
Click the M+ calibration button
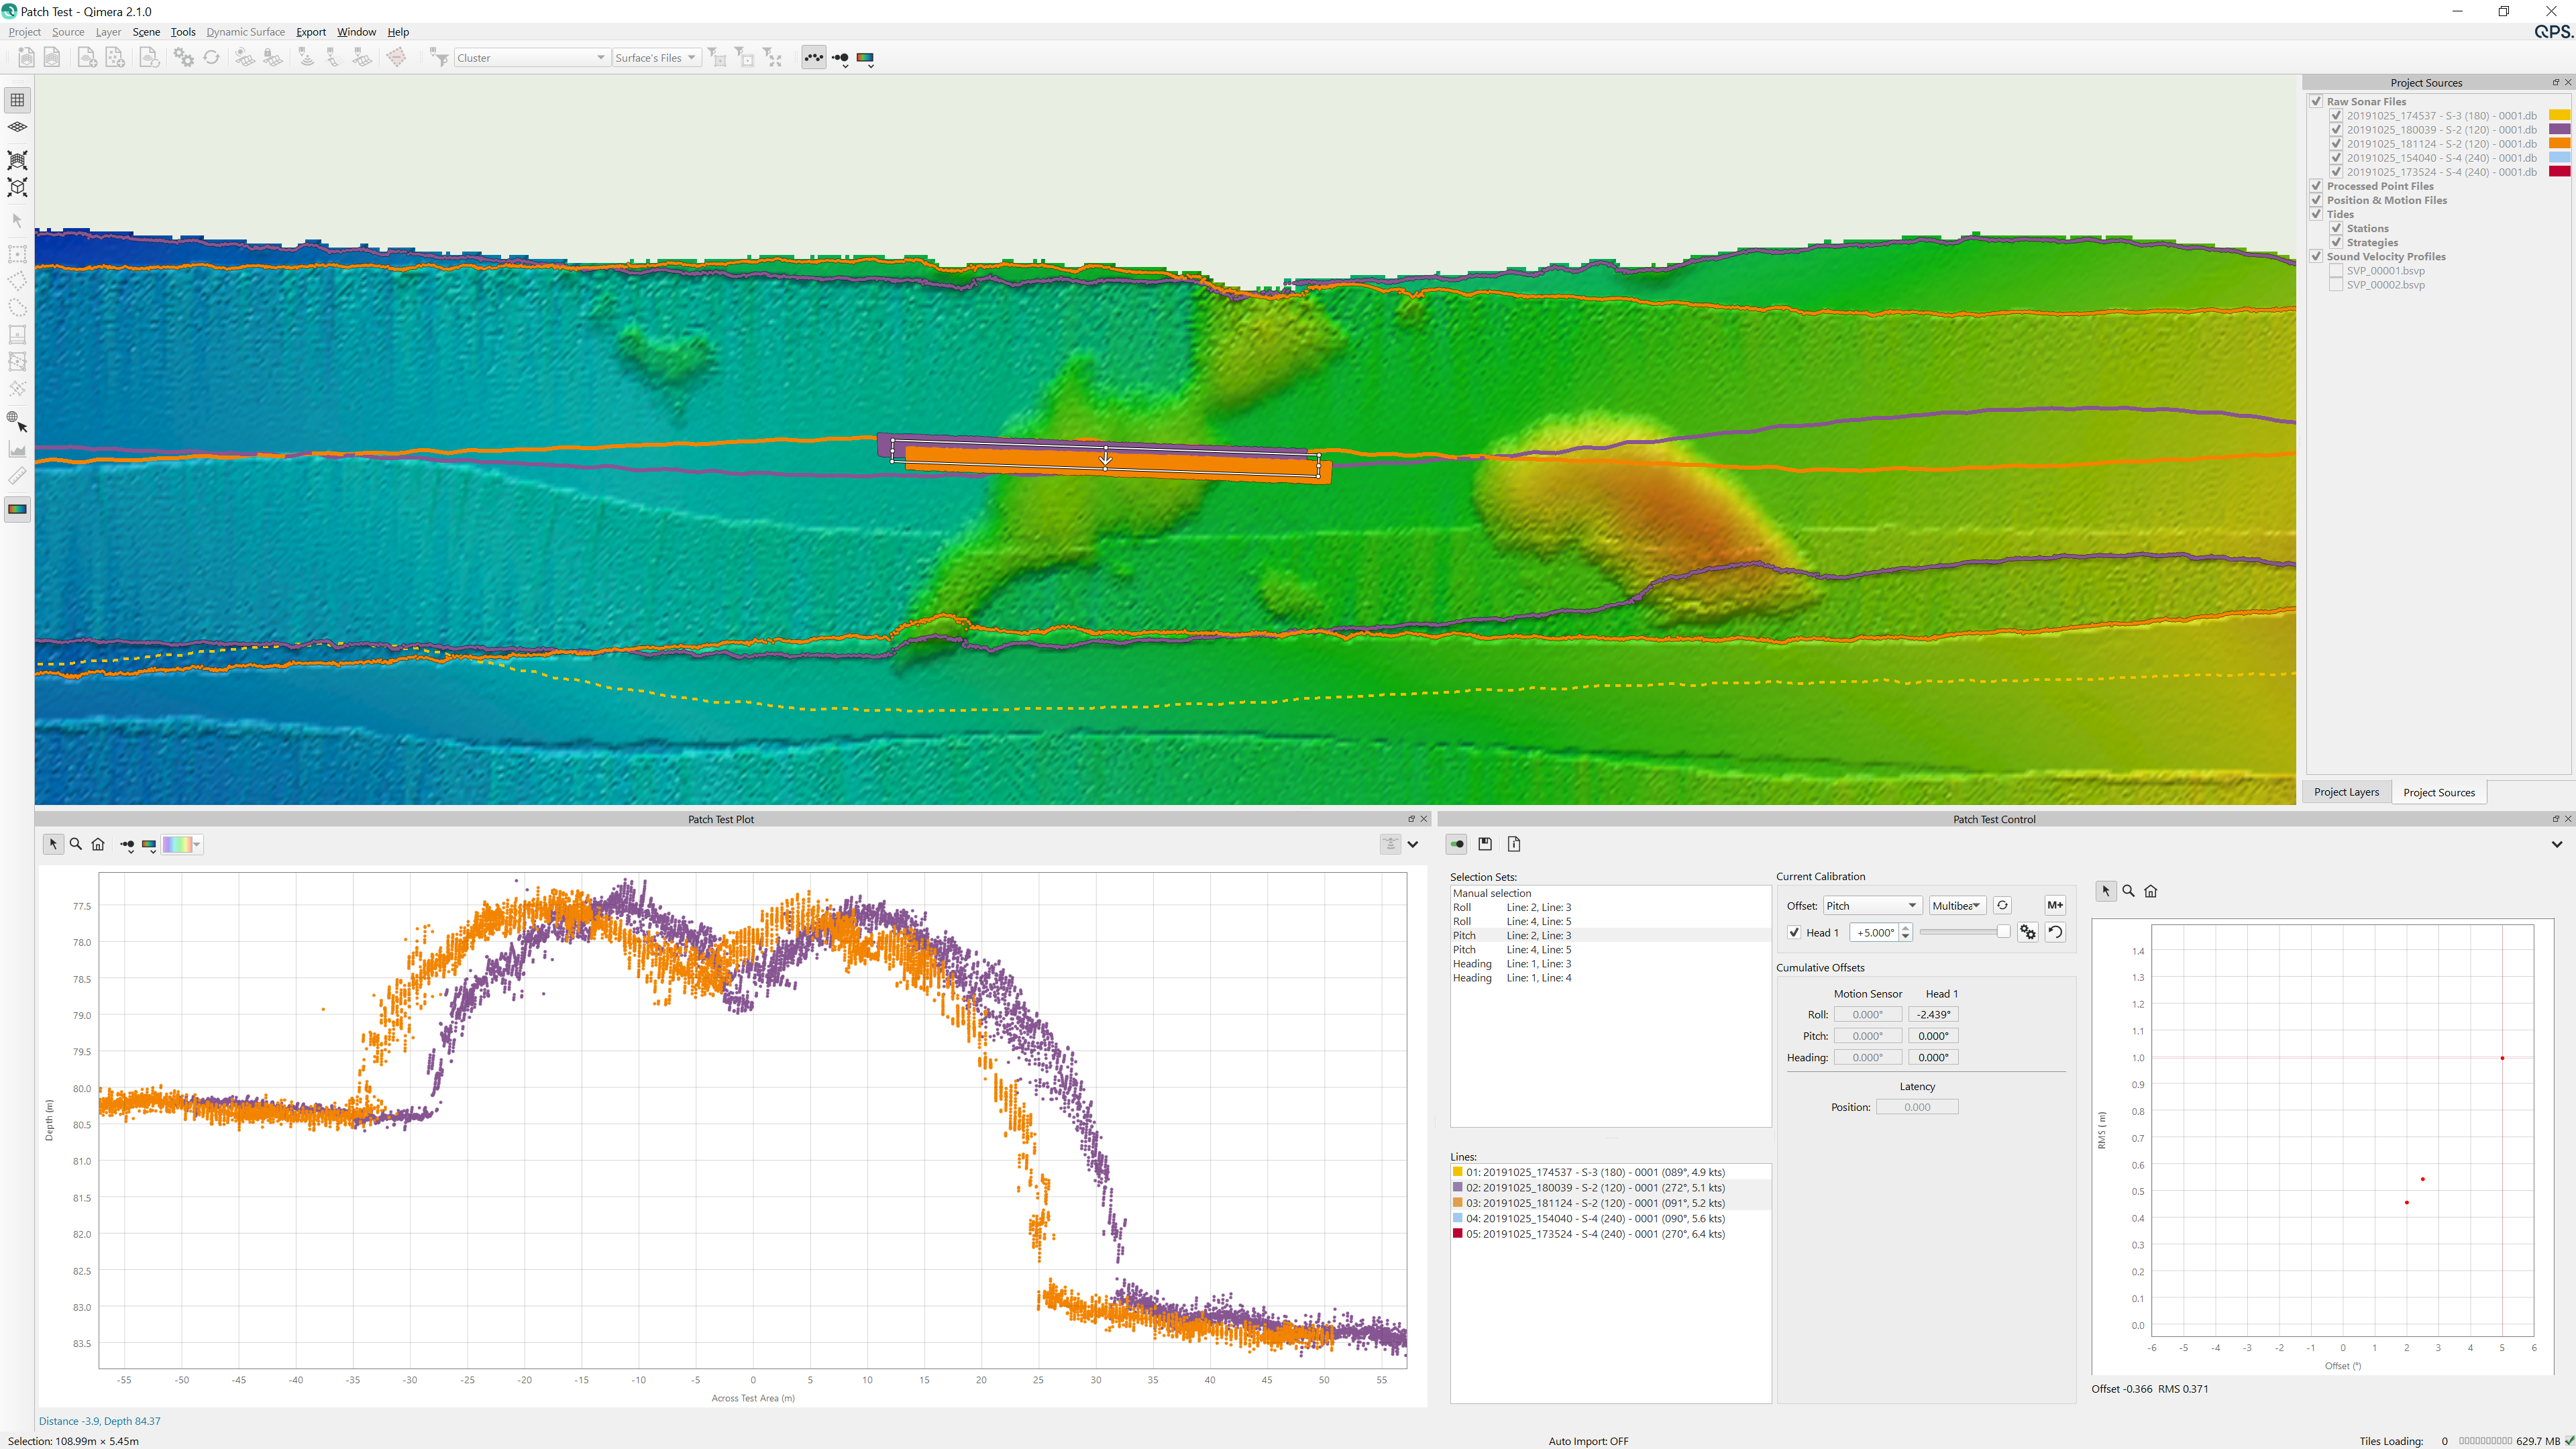click(x=2054, y=905)
